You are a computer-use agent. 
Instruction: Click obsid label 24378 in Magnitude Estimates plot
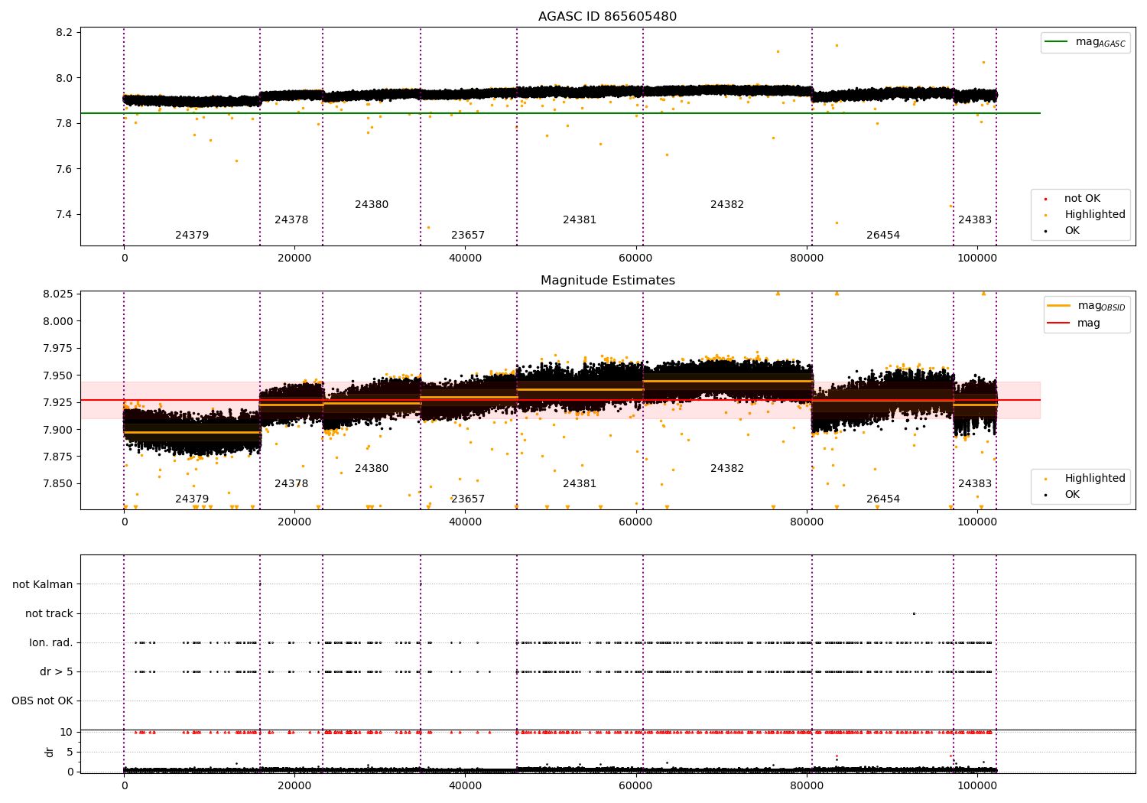point(291,484)
